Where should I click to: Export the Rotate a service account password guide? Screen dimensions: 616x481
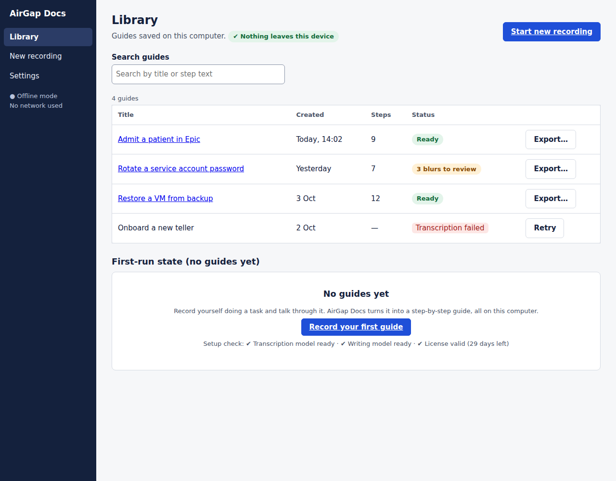coord(551,169)
